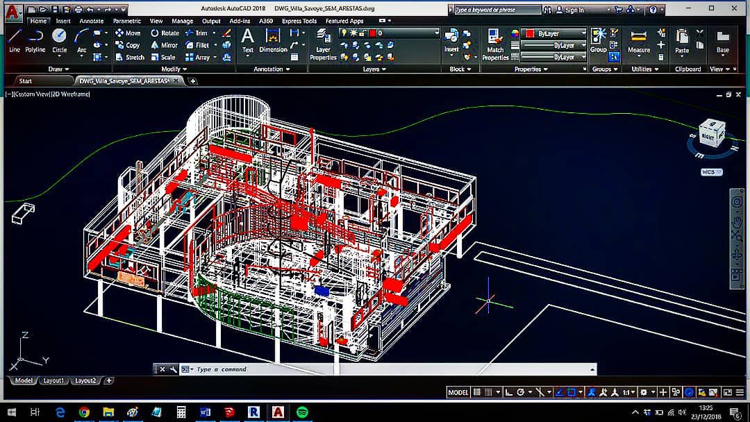Click the Scale tool
The image size is (750, 422).
[x=163, y=57]
